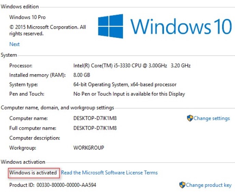Click the System section heading
The image size is (235, 194).
point(9,55)
